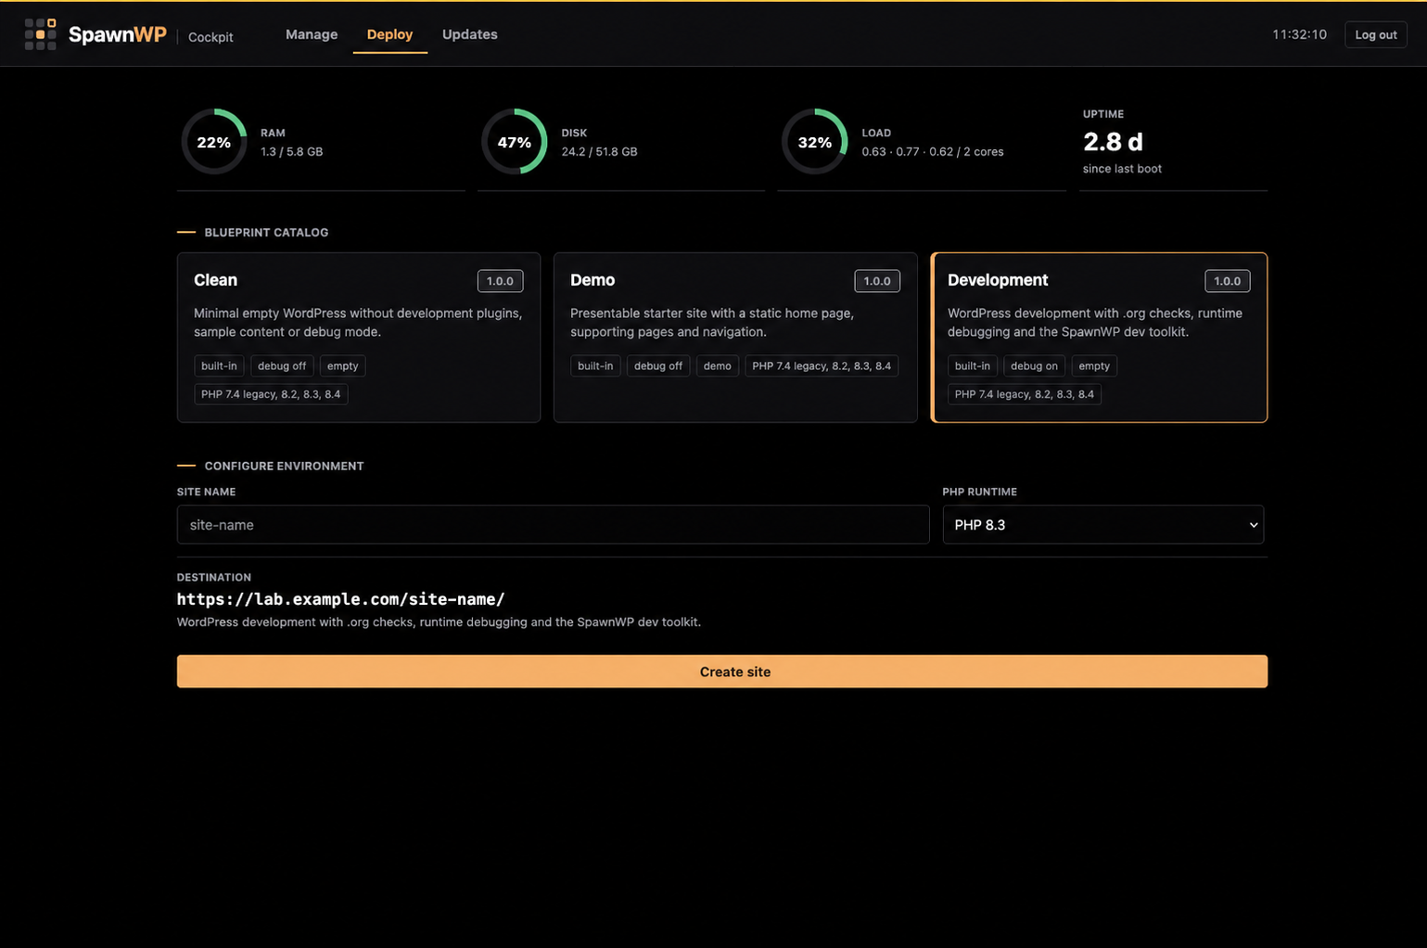Click the Load 32% gauge

[x=815, y=142]
